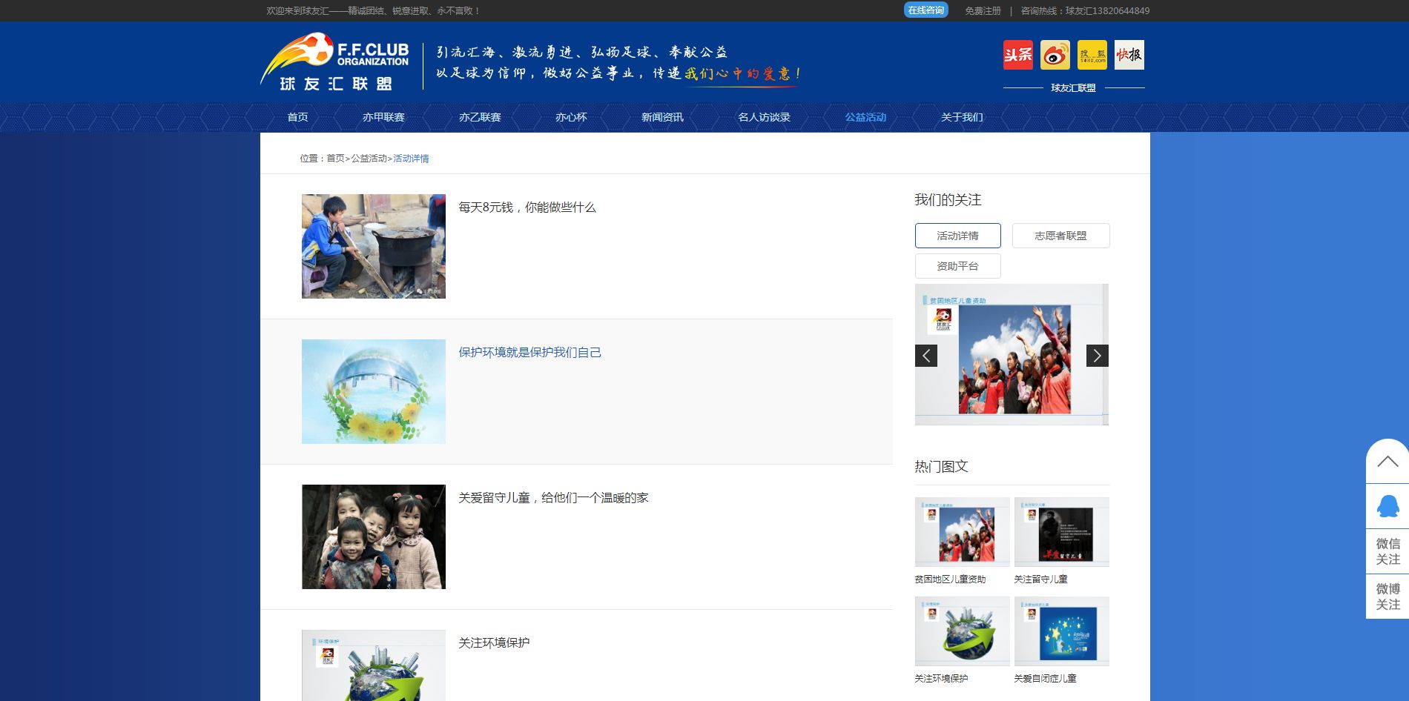Image resolution: width=1409 pixels, height=701 pixels.
Task: Show previous slide in the carousel
Action: 926,356
